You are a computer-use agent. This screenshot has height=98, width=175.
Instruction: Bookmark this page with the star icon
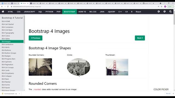click(x=162, y=7)
